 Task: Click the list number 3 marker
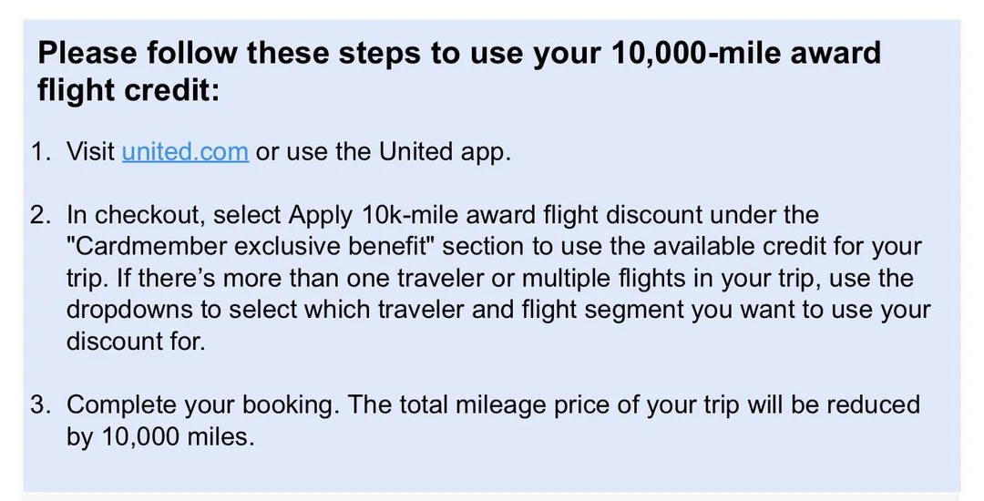click(41, 404)
